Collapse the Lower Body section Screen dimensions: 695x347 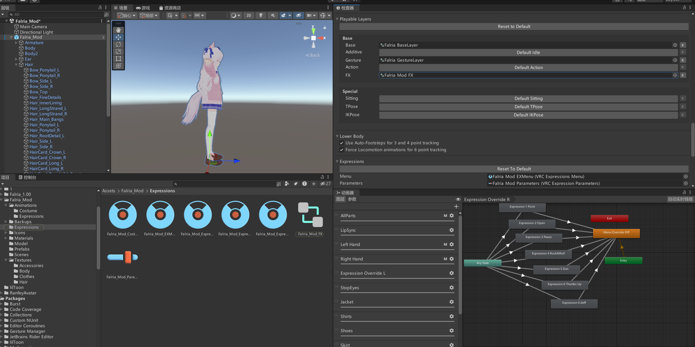click(x=337, y=136)
